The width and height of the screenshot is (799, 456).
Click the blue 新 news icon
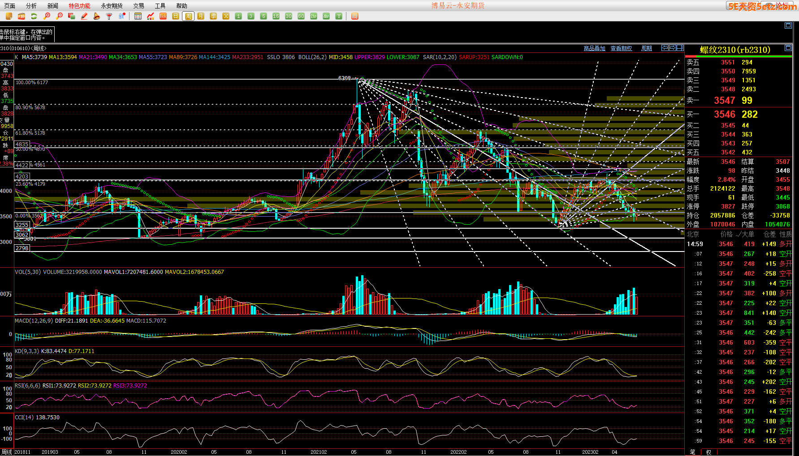tap(121, 16)
